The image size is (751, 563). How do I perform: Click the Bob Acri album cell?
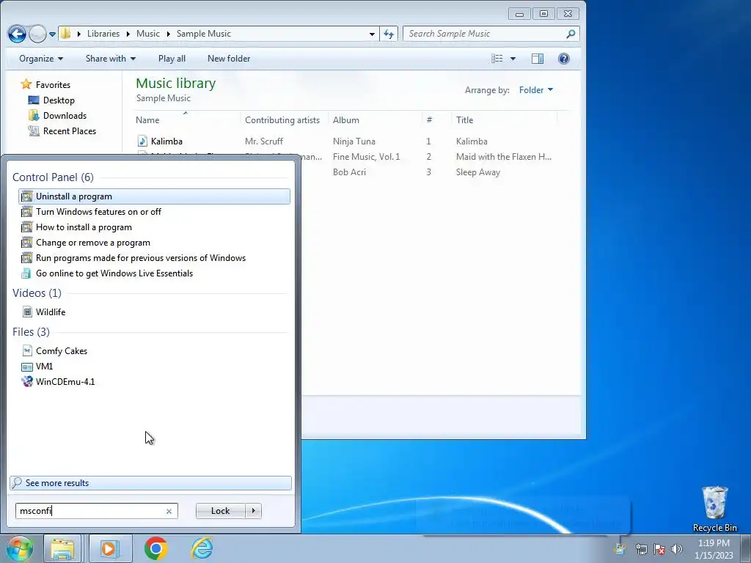[349, 172]
